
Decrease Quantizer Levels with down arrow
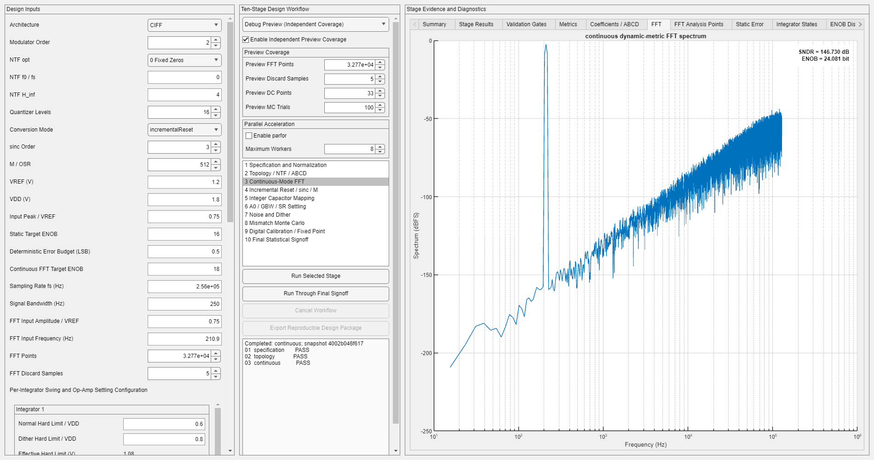pos(216,115)
